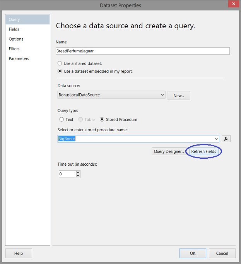
Task: Create a New data source
Action: coord(179,95)
